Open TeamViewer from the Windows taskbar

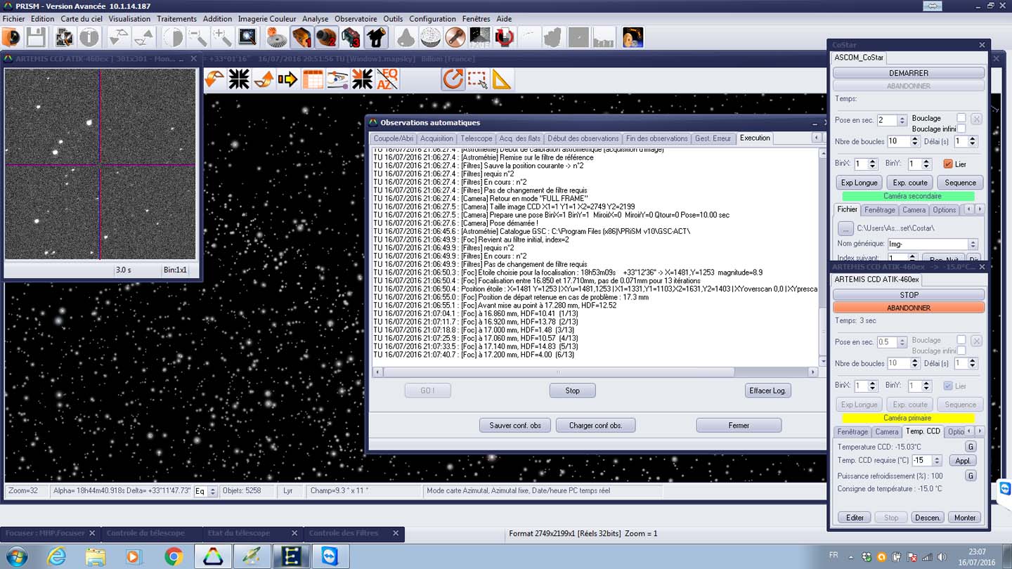(330, 556)
